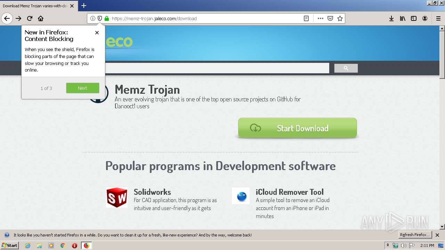Bookmark this page with star
445x250 pixels.
pyautogui.click(x=340, y=18)
